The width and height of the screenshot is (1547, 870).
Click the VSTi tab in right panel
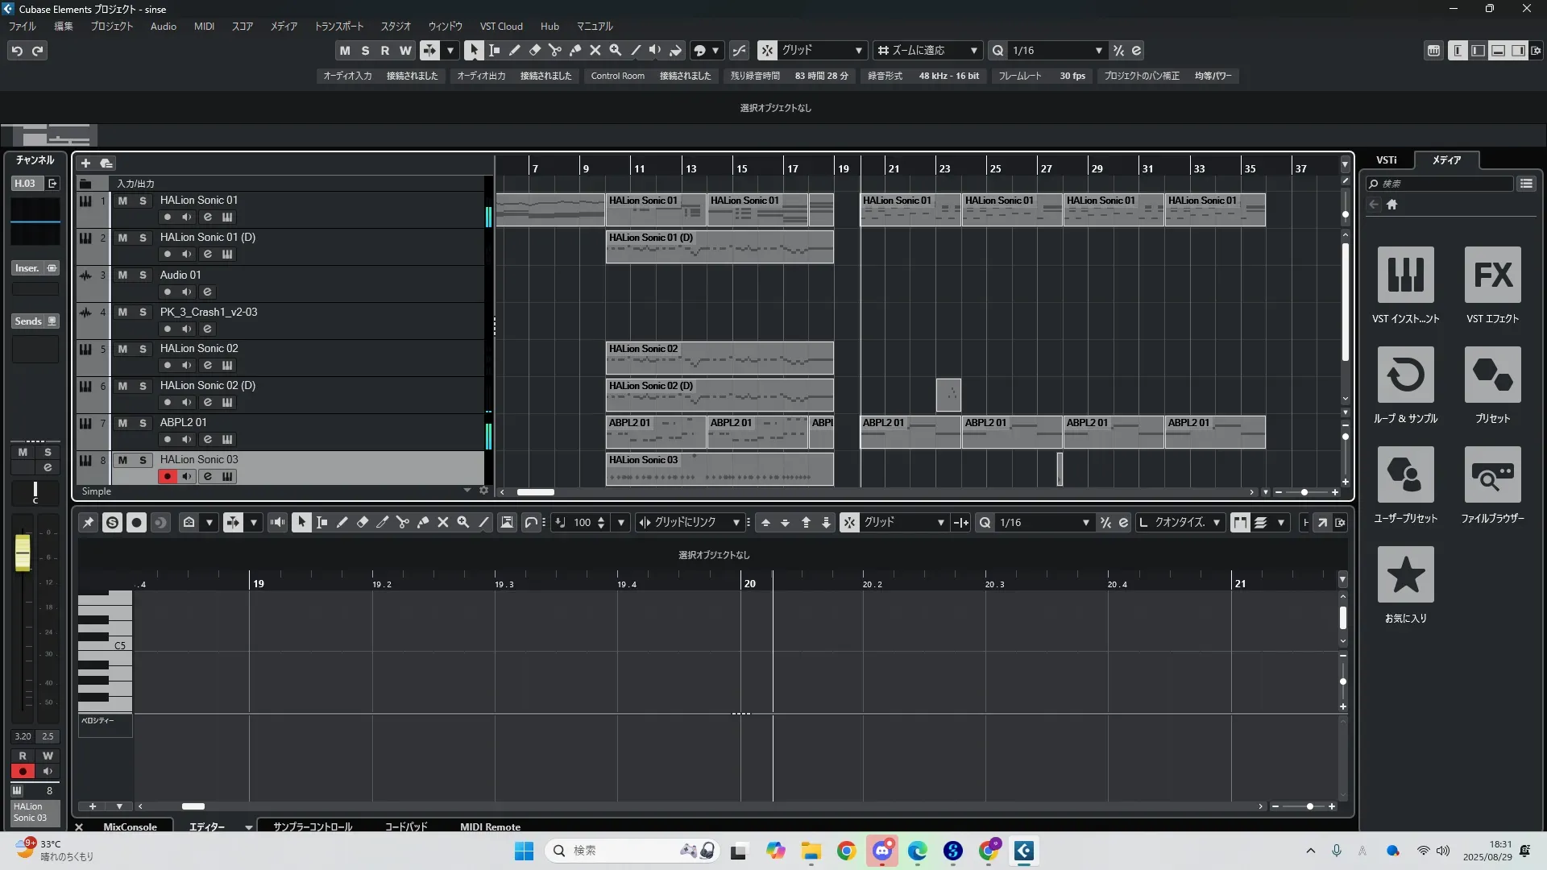tap(1386, 159)
